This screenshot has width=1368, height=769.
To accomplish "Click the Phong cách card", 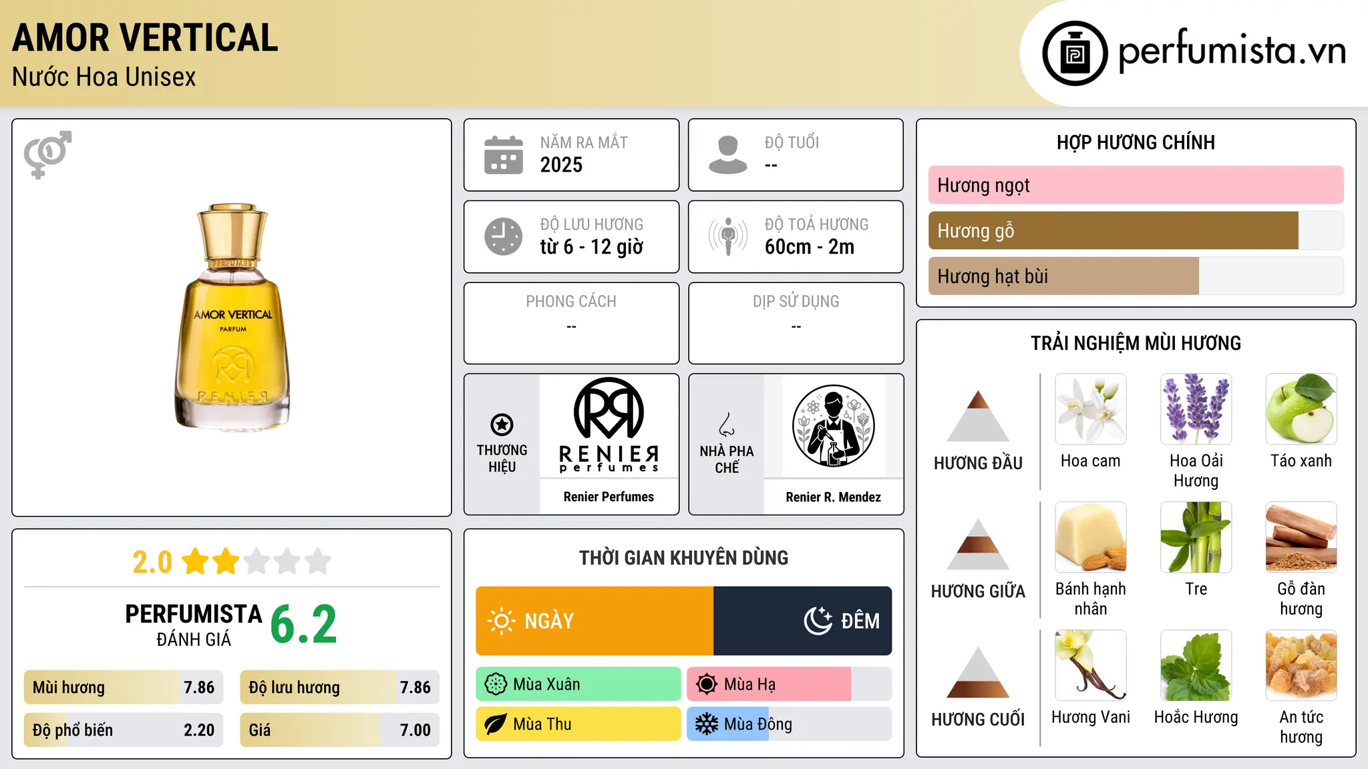I will click(571, 323).
